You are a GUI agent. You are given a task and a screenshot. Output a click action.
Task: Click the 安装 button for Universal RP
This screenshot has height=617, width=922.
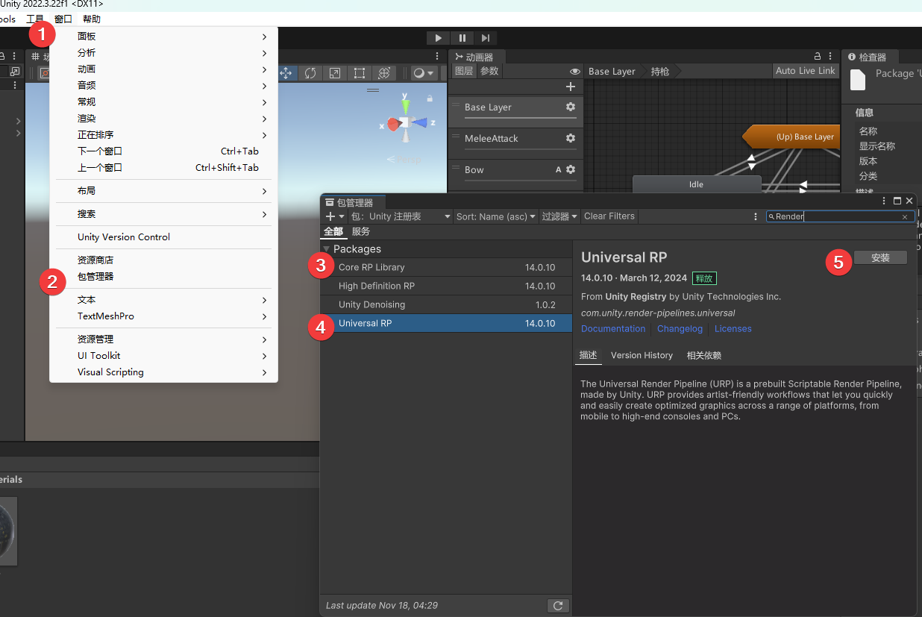point(880,257)
